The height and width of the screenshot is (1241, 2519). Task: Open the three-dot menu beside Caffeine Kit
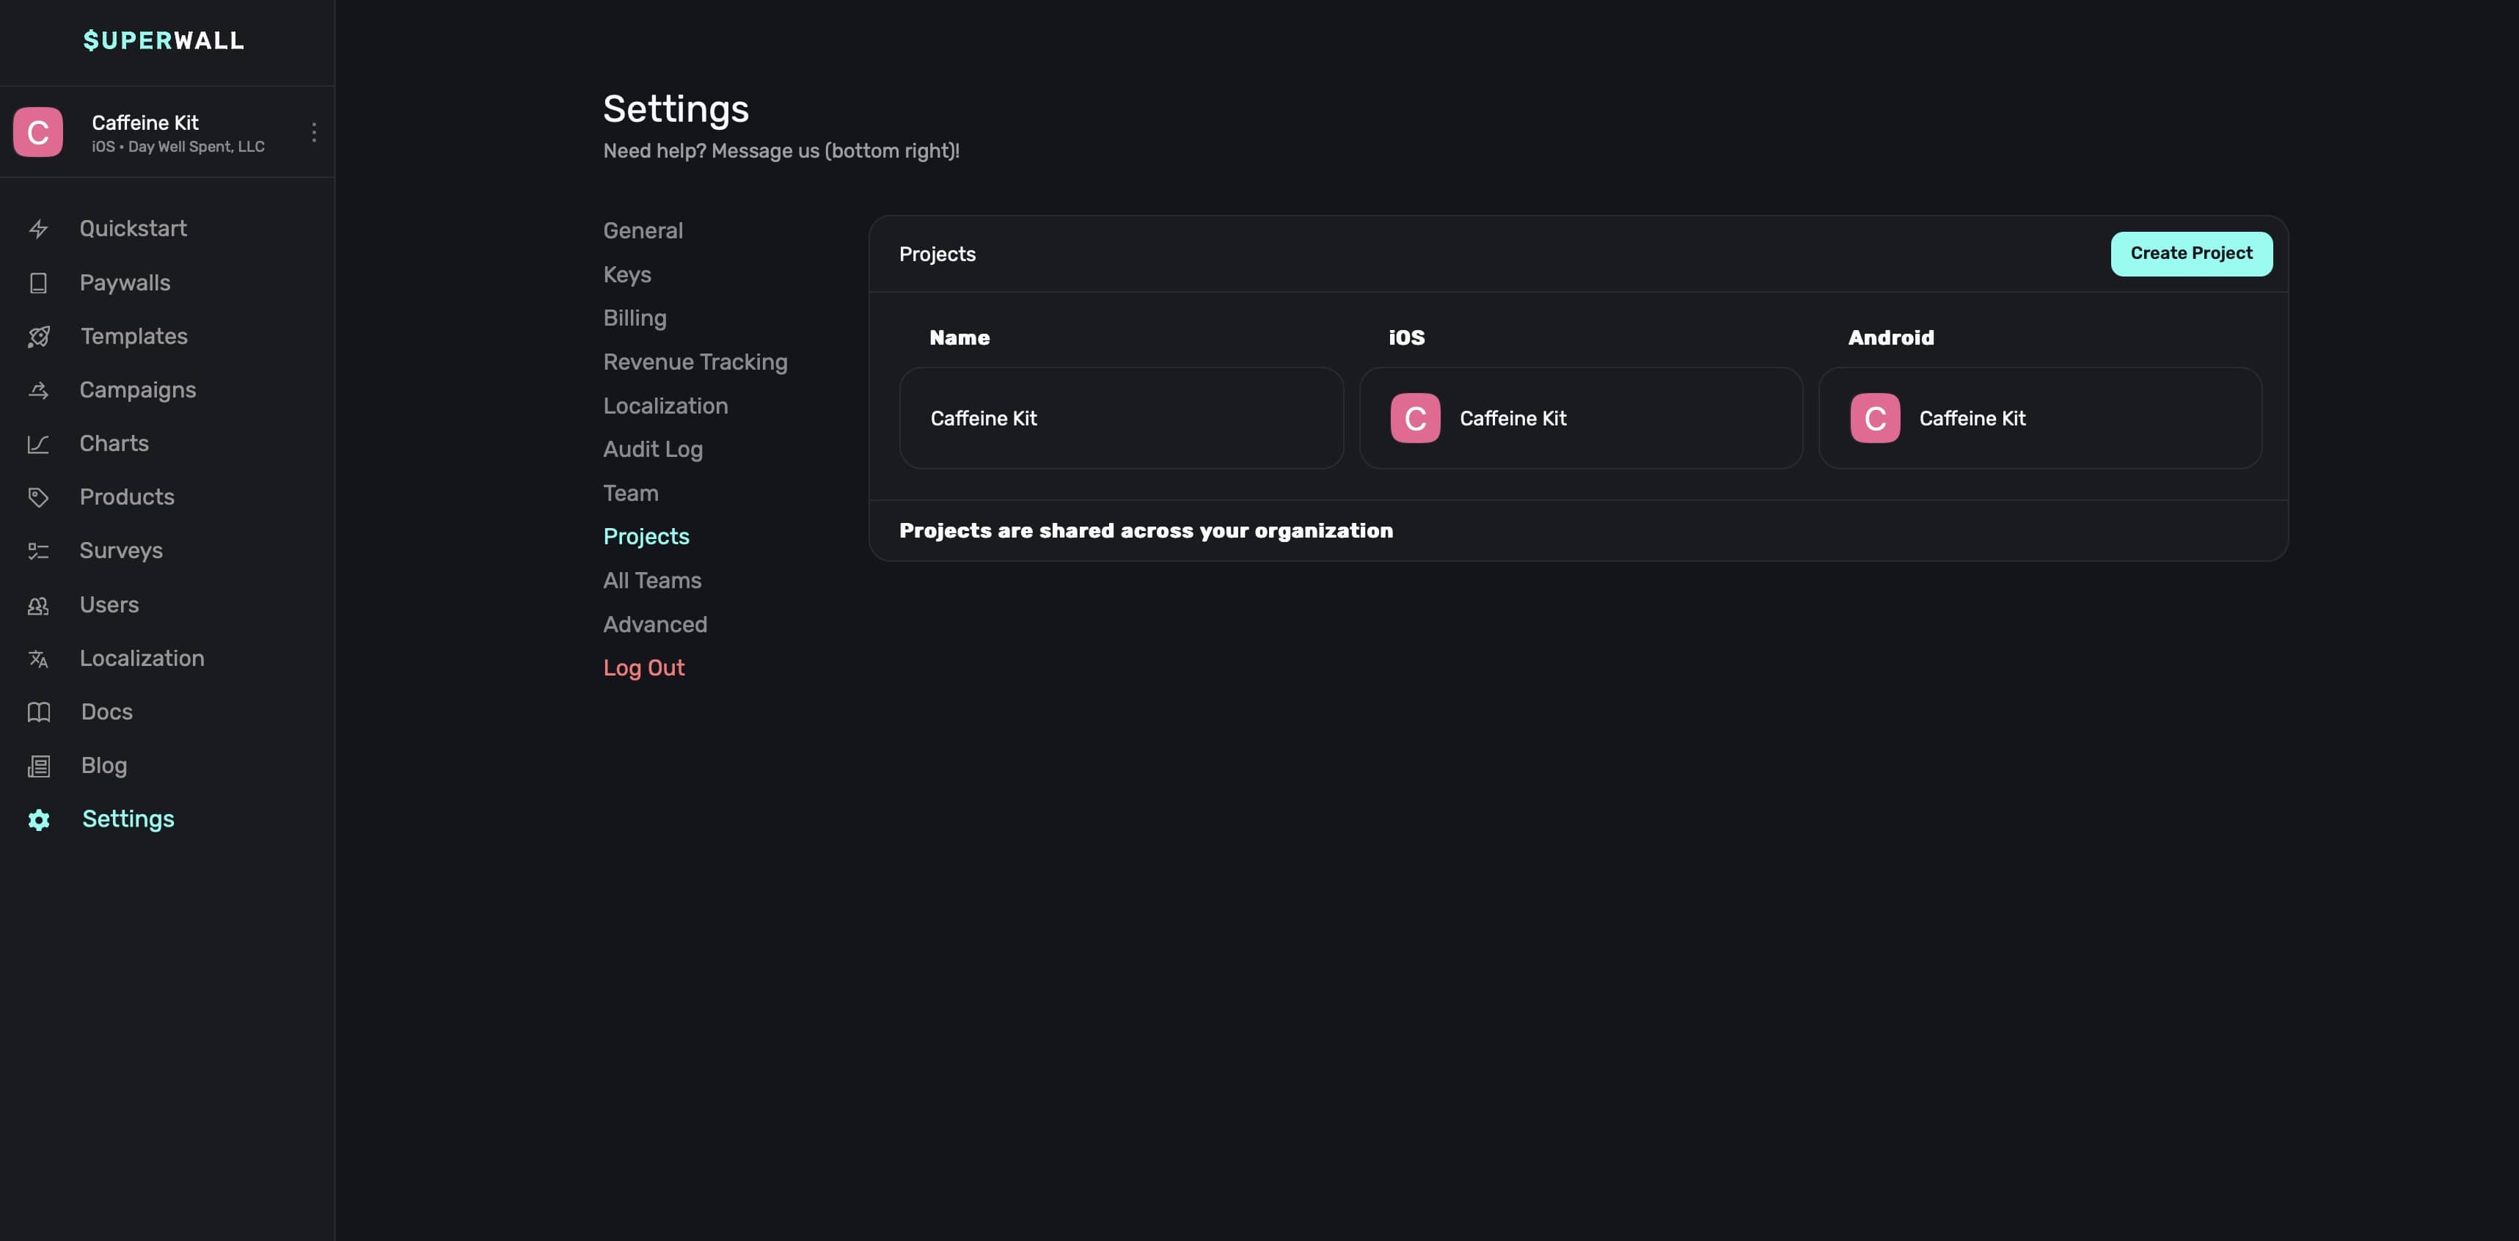(x=314, y=132)
